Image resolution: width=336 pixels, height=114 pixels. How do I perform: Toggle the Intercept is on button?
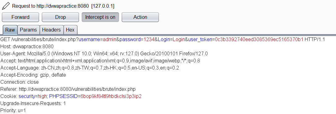point(100,17)
